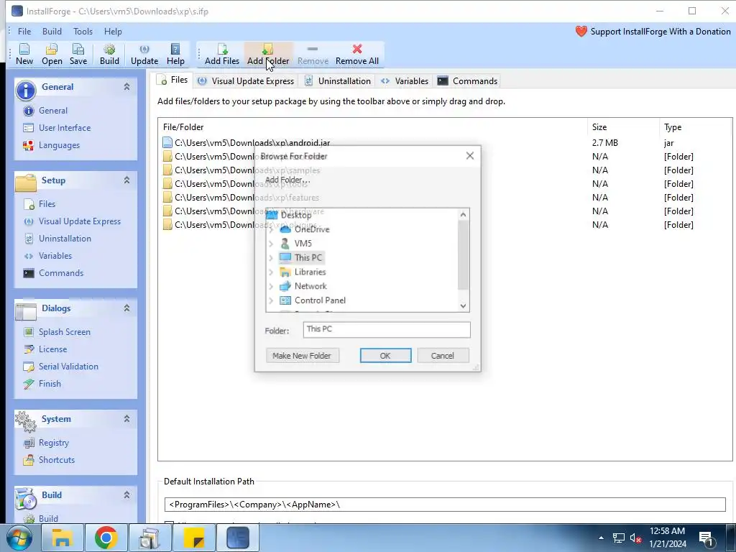The width and height of the screenshot is (736, 552).
Task: Expand the Libraries tree node
Action: click(x=271, y=272)
